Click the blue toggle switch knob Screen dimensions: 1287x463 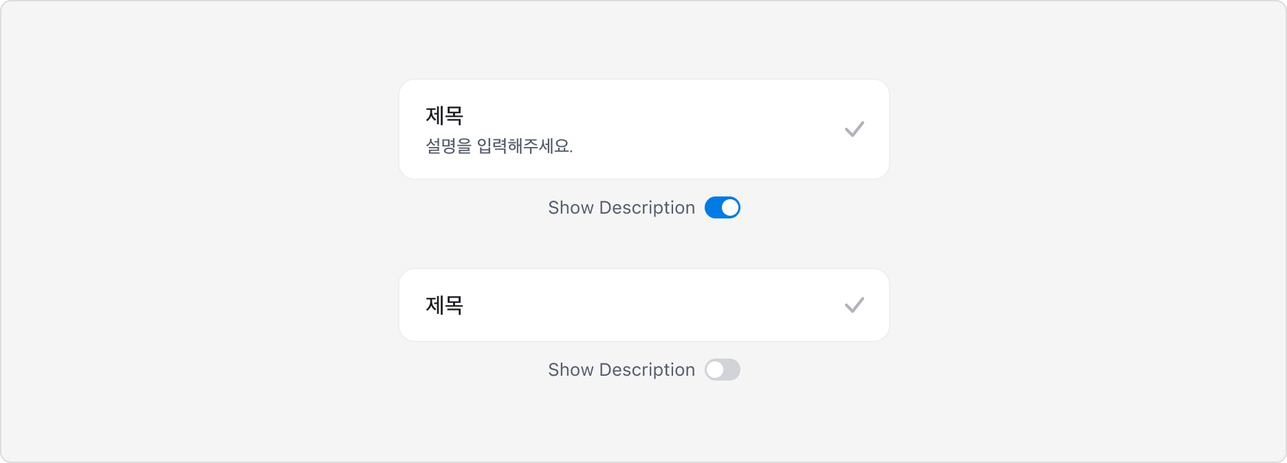pyautogui.click(x=731, y=207)
